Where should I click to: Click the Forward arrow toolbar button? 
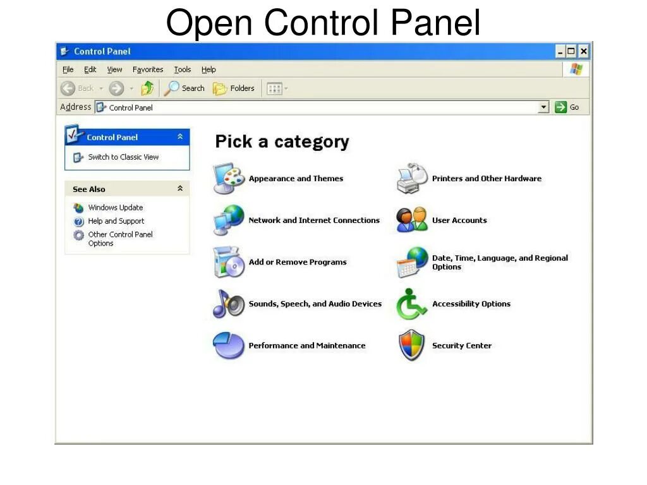click(116, 88)
